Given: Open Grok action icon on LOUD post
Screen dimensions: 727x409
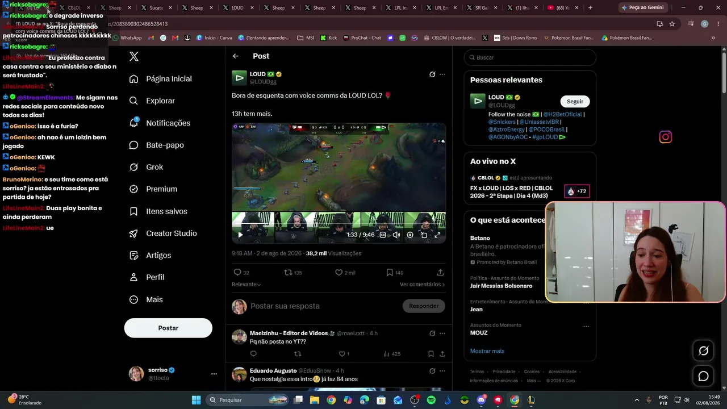Looking at the screenshot, I should click(x=432, y=74).
